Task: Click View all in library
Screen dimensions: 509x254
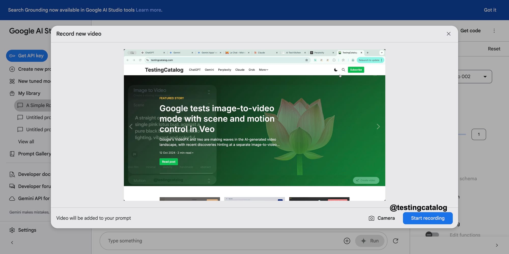Action: 26,142
